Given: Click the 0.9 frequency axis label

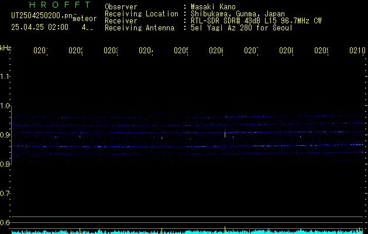Looking at the screenshot, I should click(5, 135).
